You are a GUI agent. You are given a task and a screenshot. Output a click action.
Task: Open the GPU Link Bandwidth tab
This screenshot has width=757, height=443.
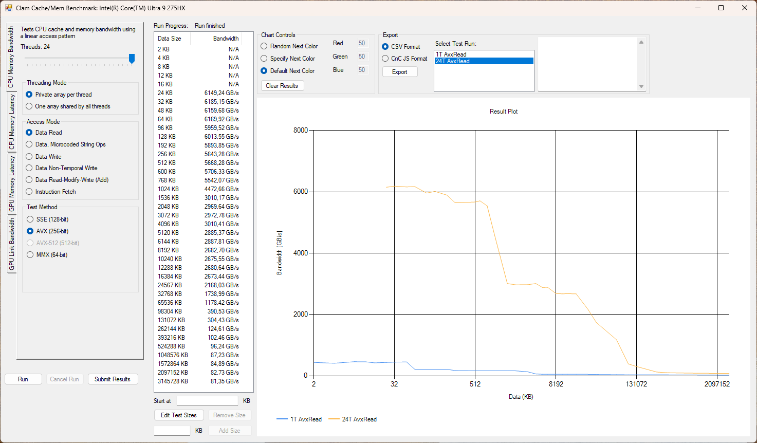pos(11,244)
